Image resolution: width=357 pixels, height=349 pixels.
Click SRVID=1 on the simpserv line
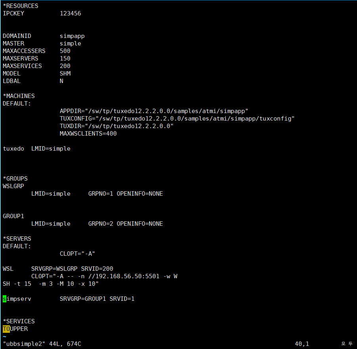(x=122, y=298)
